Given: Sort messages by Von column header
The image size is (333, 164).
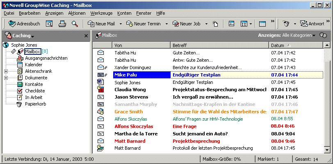Looking at the screenshot, I should click(141, 45).
